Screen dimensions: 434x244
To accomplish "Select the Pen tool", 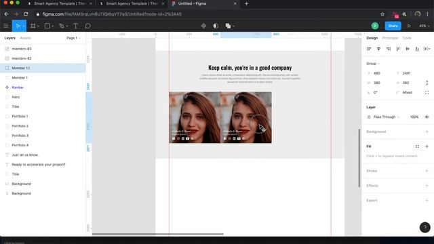I will tap(62, 26).
